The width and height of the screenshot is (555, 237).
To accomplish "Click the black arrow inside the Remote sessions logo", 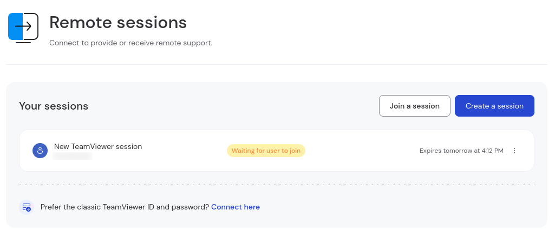I will point(23,26).
